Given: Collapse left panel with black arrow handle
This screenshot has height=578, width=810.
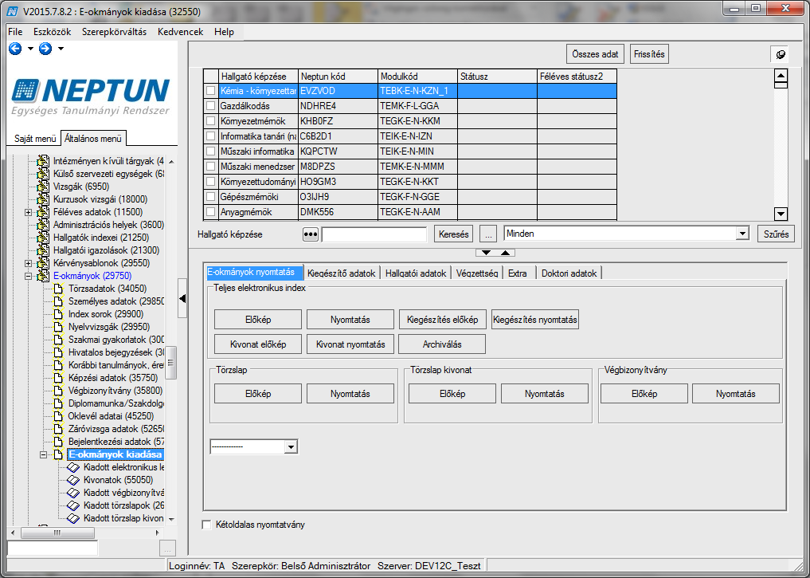Looking at the screenshot, I should pyautogui.click(x=182, y=298).
